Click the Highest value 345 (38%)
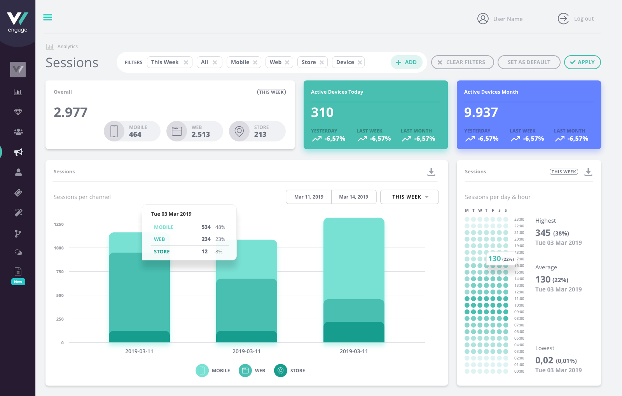 (552, 233)
